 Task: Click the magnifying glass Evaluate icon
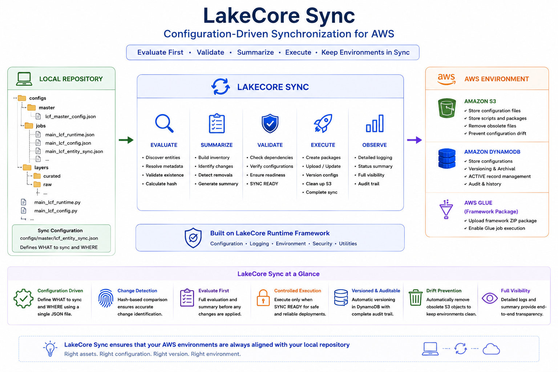click(x=164, y=123)
